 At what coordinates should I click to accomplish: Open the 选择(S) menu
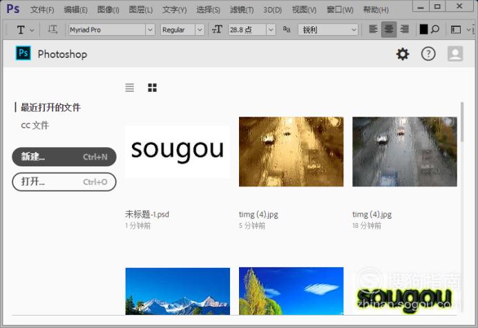208,10
